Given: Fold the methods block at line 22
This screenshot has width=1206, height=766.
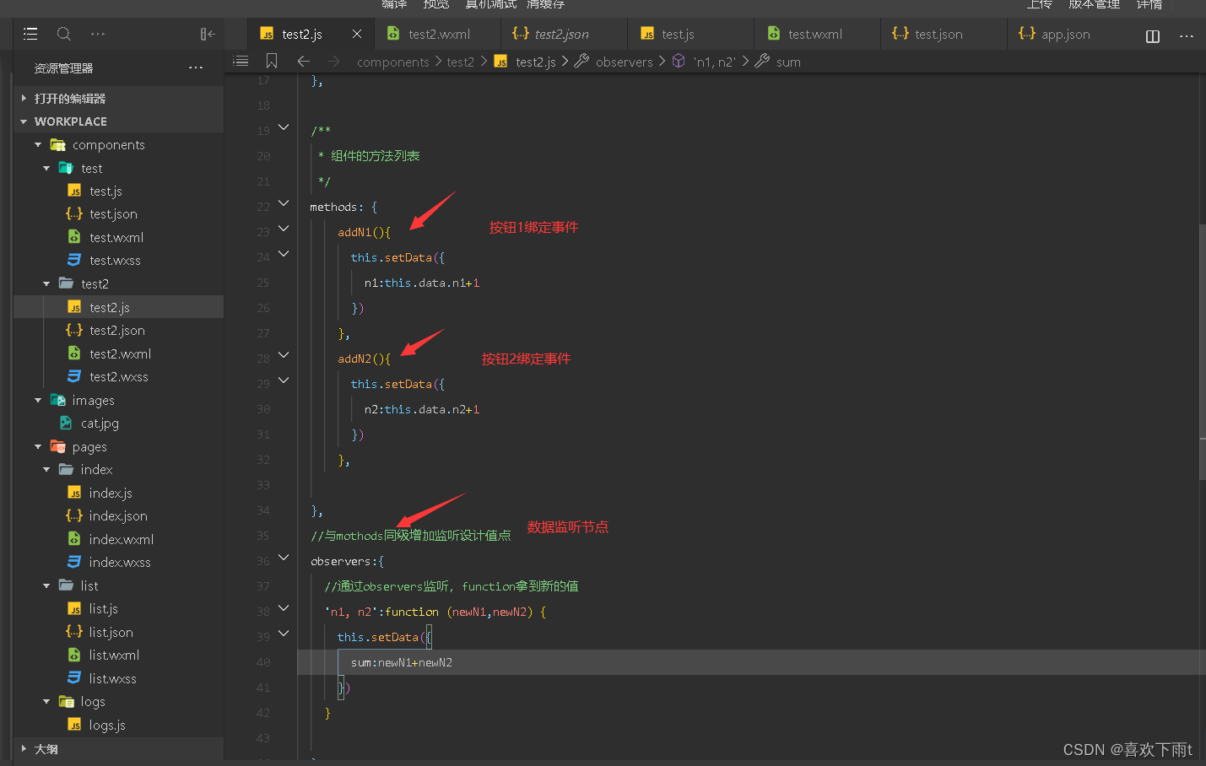Looking at the screenshot, I should point(284,203).
